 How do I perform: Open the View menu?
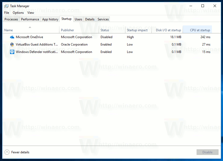coord(31,12)
